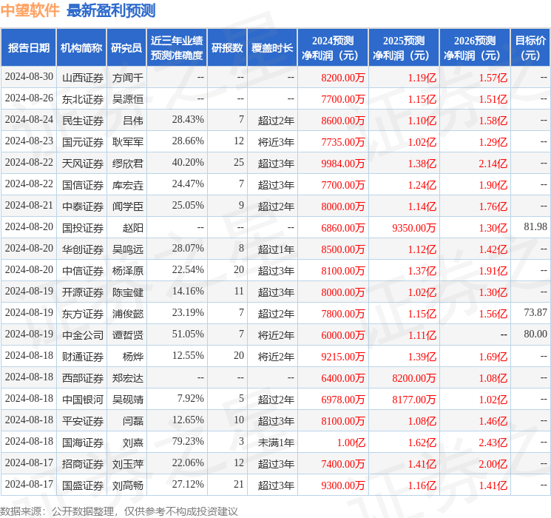551x518 pixels.
Task: Click the 9215.00万 profit forecast
Action: click(x=342, y=357)
